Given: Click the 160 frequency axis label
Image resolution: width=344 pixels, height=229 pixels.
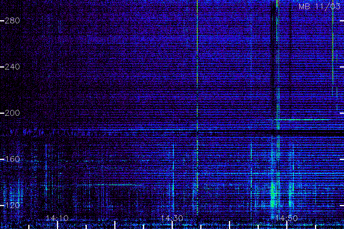Looking at the screenshot, I should pyautogui.click(x=12, y=159).
